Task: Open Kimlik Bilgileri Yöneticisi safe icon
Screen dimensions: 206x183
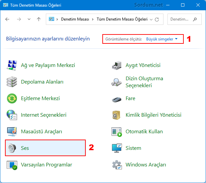Action: coord(117,115)
